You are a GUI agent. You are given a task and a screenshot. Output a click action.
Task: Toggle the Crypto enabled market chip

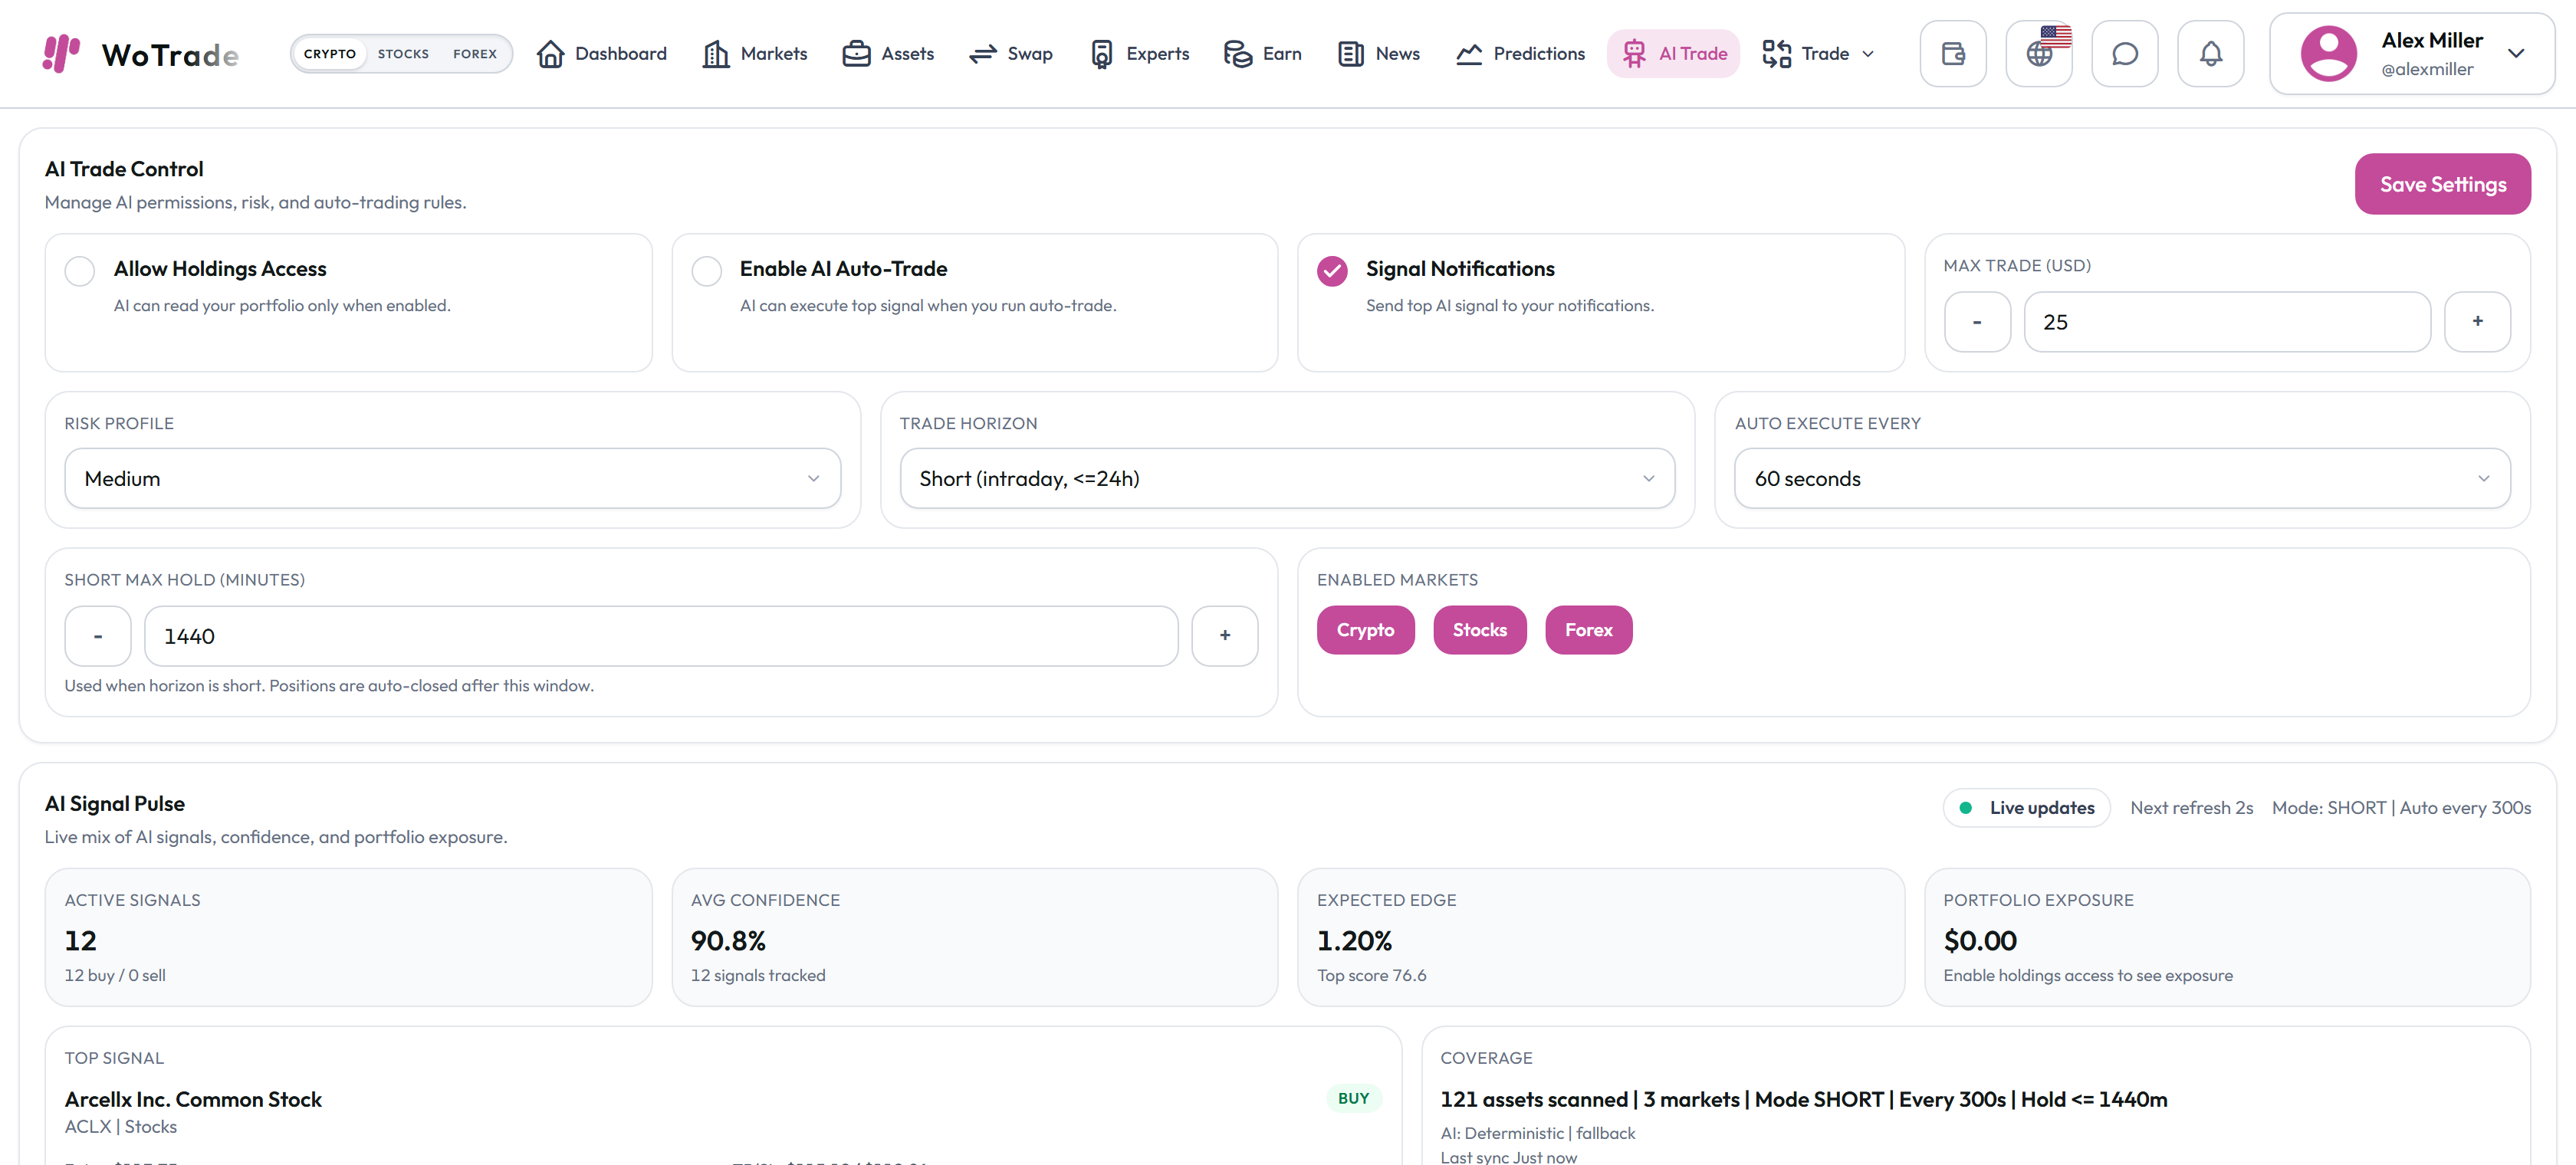(1365, 630)
